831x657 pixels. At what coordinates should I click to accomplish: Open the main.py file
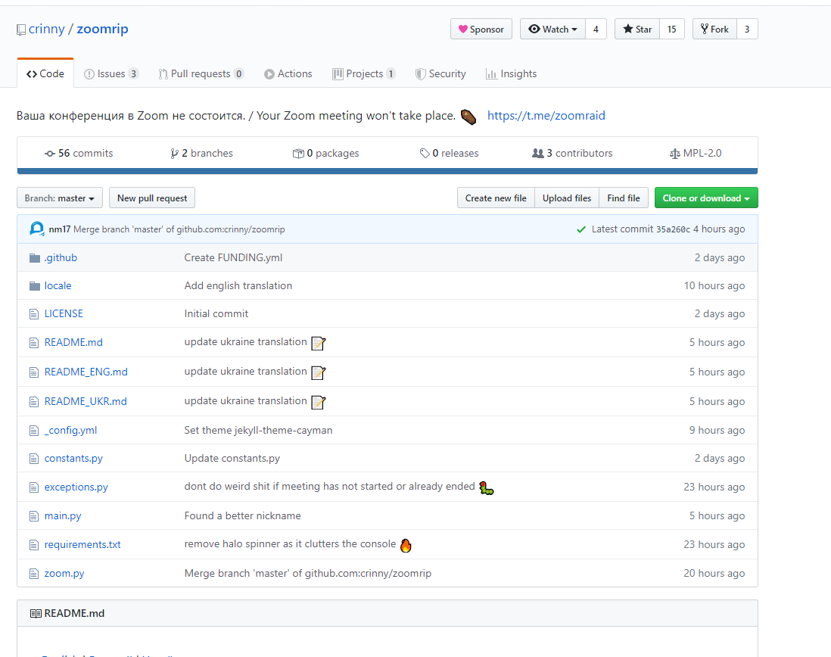63,516
